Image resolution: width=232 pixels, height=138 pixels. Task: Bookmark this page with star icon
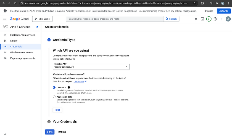click(x=194, y=3)
